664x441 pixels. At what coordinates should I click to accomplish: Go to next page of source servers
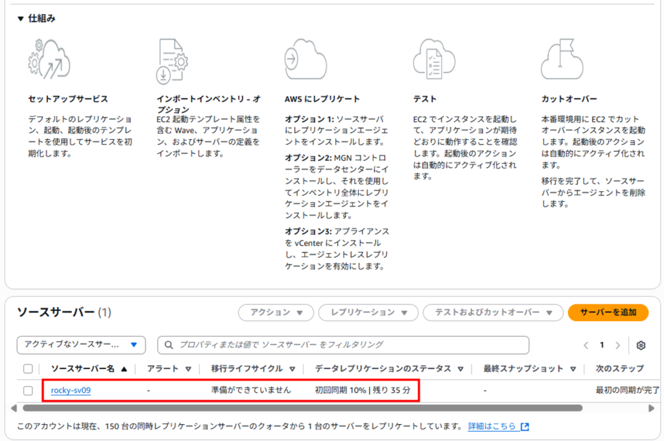618,345
